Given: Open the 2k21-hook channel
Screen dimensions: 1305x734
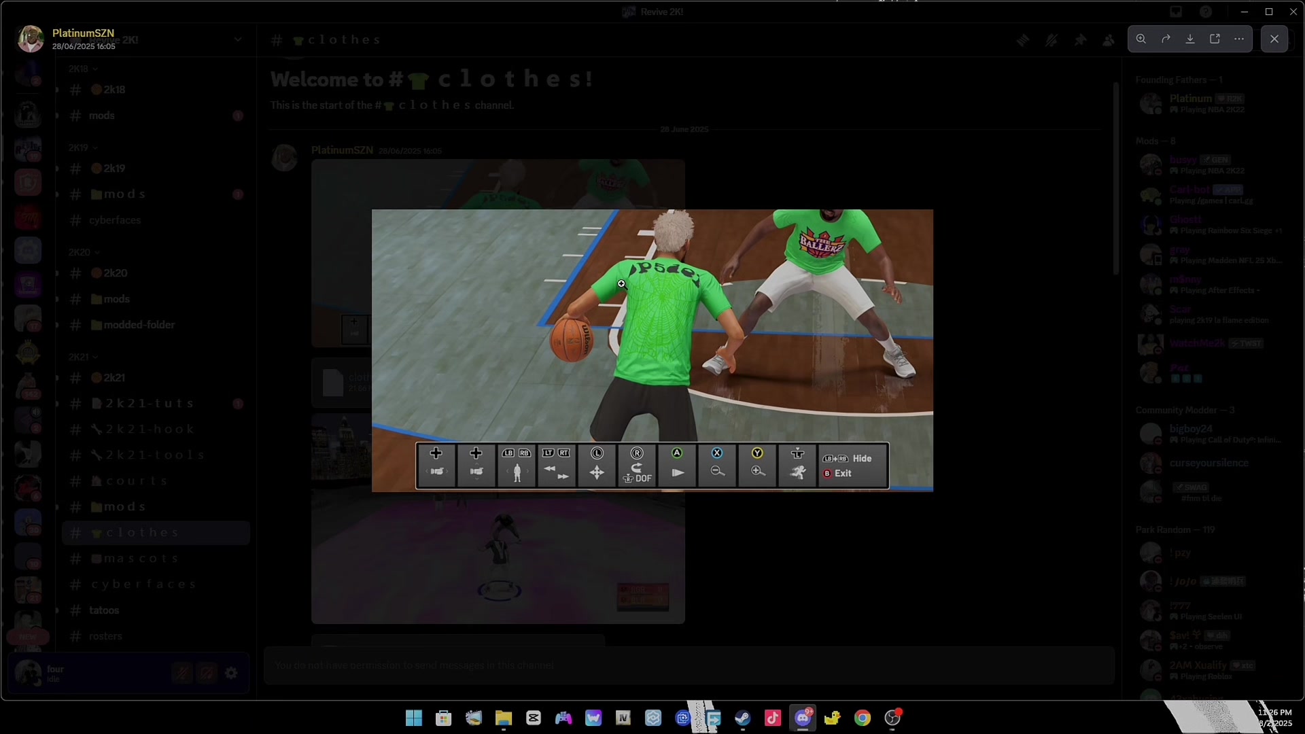Looking at the screenshot, I should pos(156,430).
